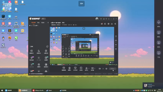163x92 pixels.
Task: Click 修改 button beside room title
Action: point(63,23)
